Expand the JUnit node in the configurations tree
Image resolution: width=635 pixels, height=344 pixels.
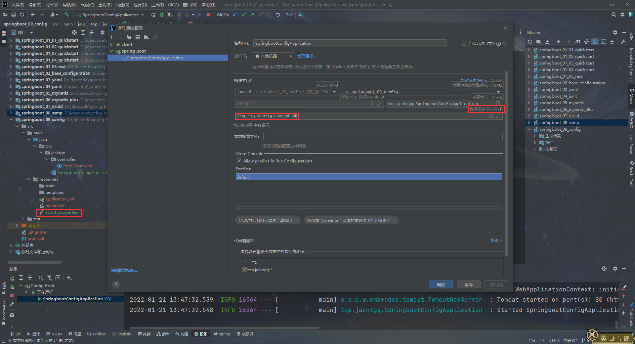[x=111, y=44]
